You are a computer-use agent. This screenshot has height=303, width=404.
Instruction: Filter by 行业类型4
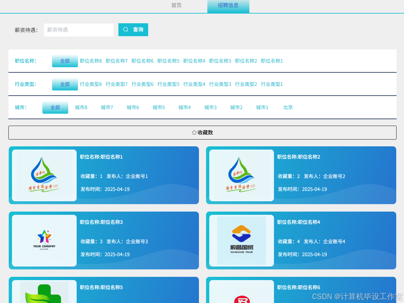[194, 84]
